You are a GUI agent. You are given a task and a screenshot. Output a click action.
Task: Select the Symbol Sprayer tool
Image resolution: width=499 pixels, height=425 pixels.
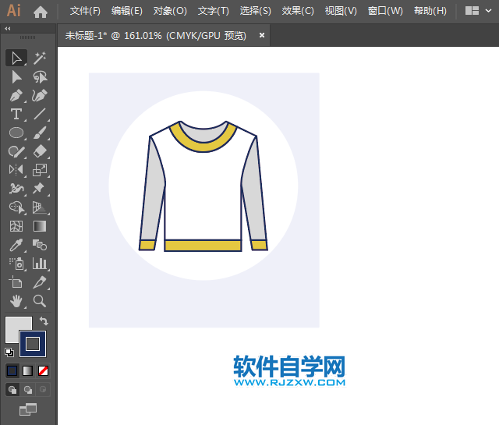coord(16,264)
